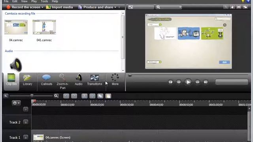
Task: Open the preview zoom level dropdown
Action: 169,7
